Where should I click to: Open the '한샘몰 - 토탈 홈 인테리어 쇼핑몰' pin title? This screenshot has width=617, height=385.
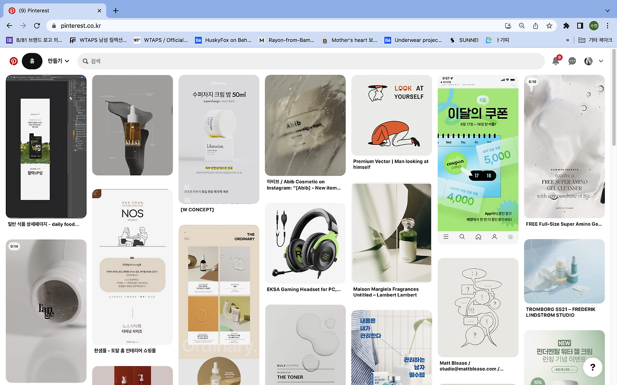tap(125, 351)
